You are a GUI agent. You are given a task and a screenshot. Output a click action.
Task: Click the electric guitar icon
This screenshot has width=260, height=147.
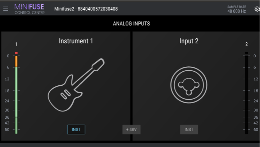(x=76, y=85)
